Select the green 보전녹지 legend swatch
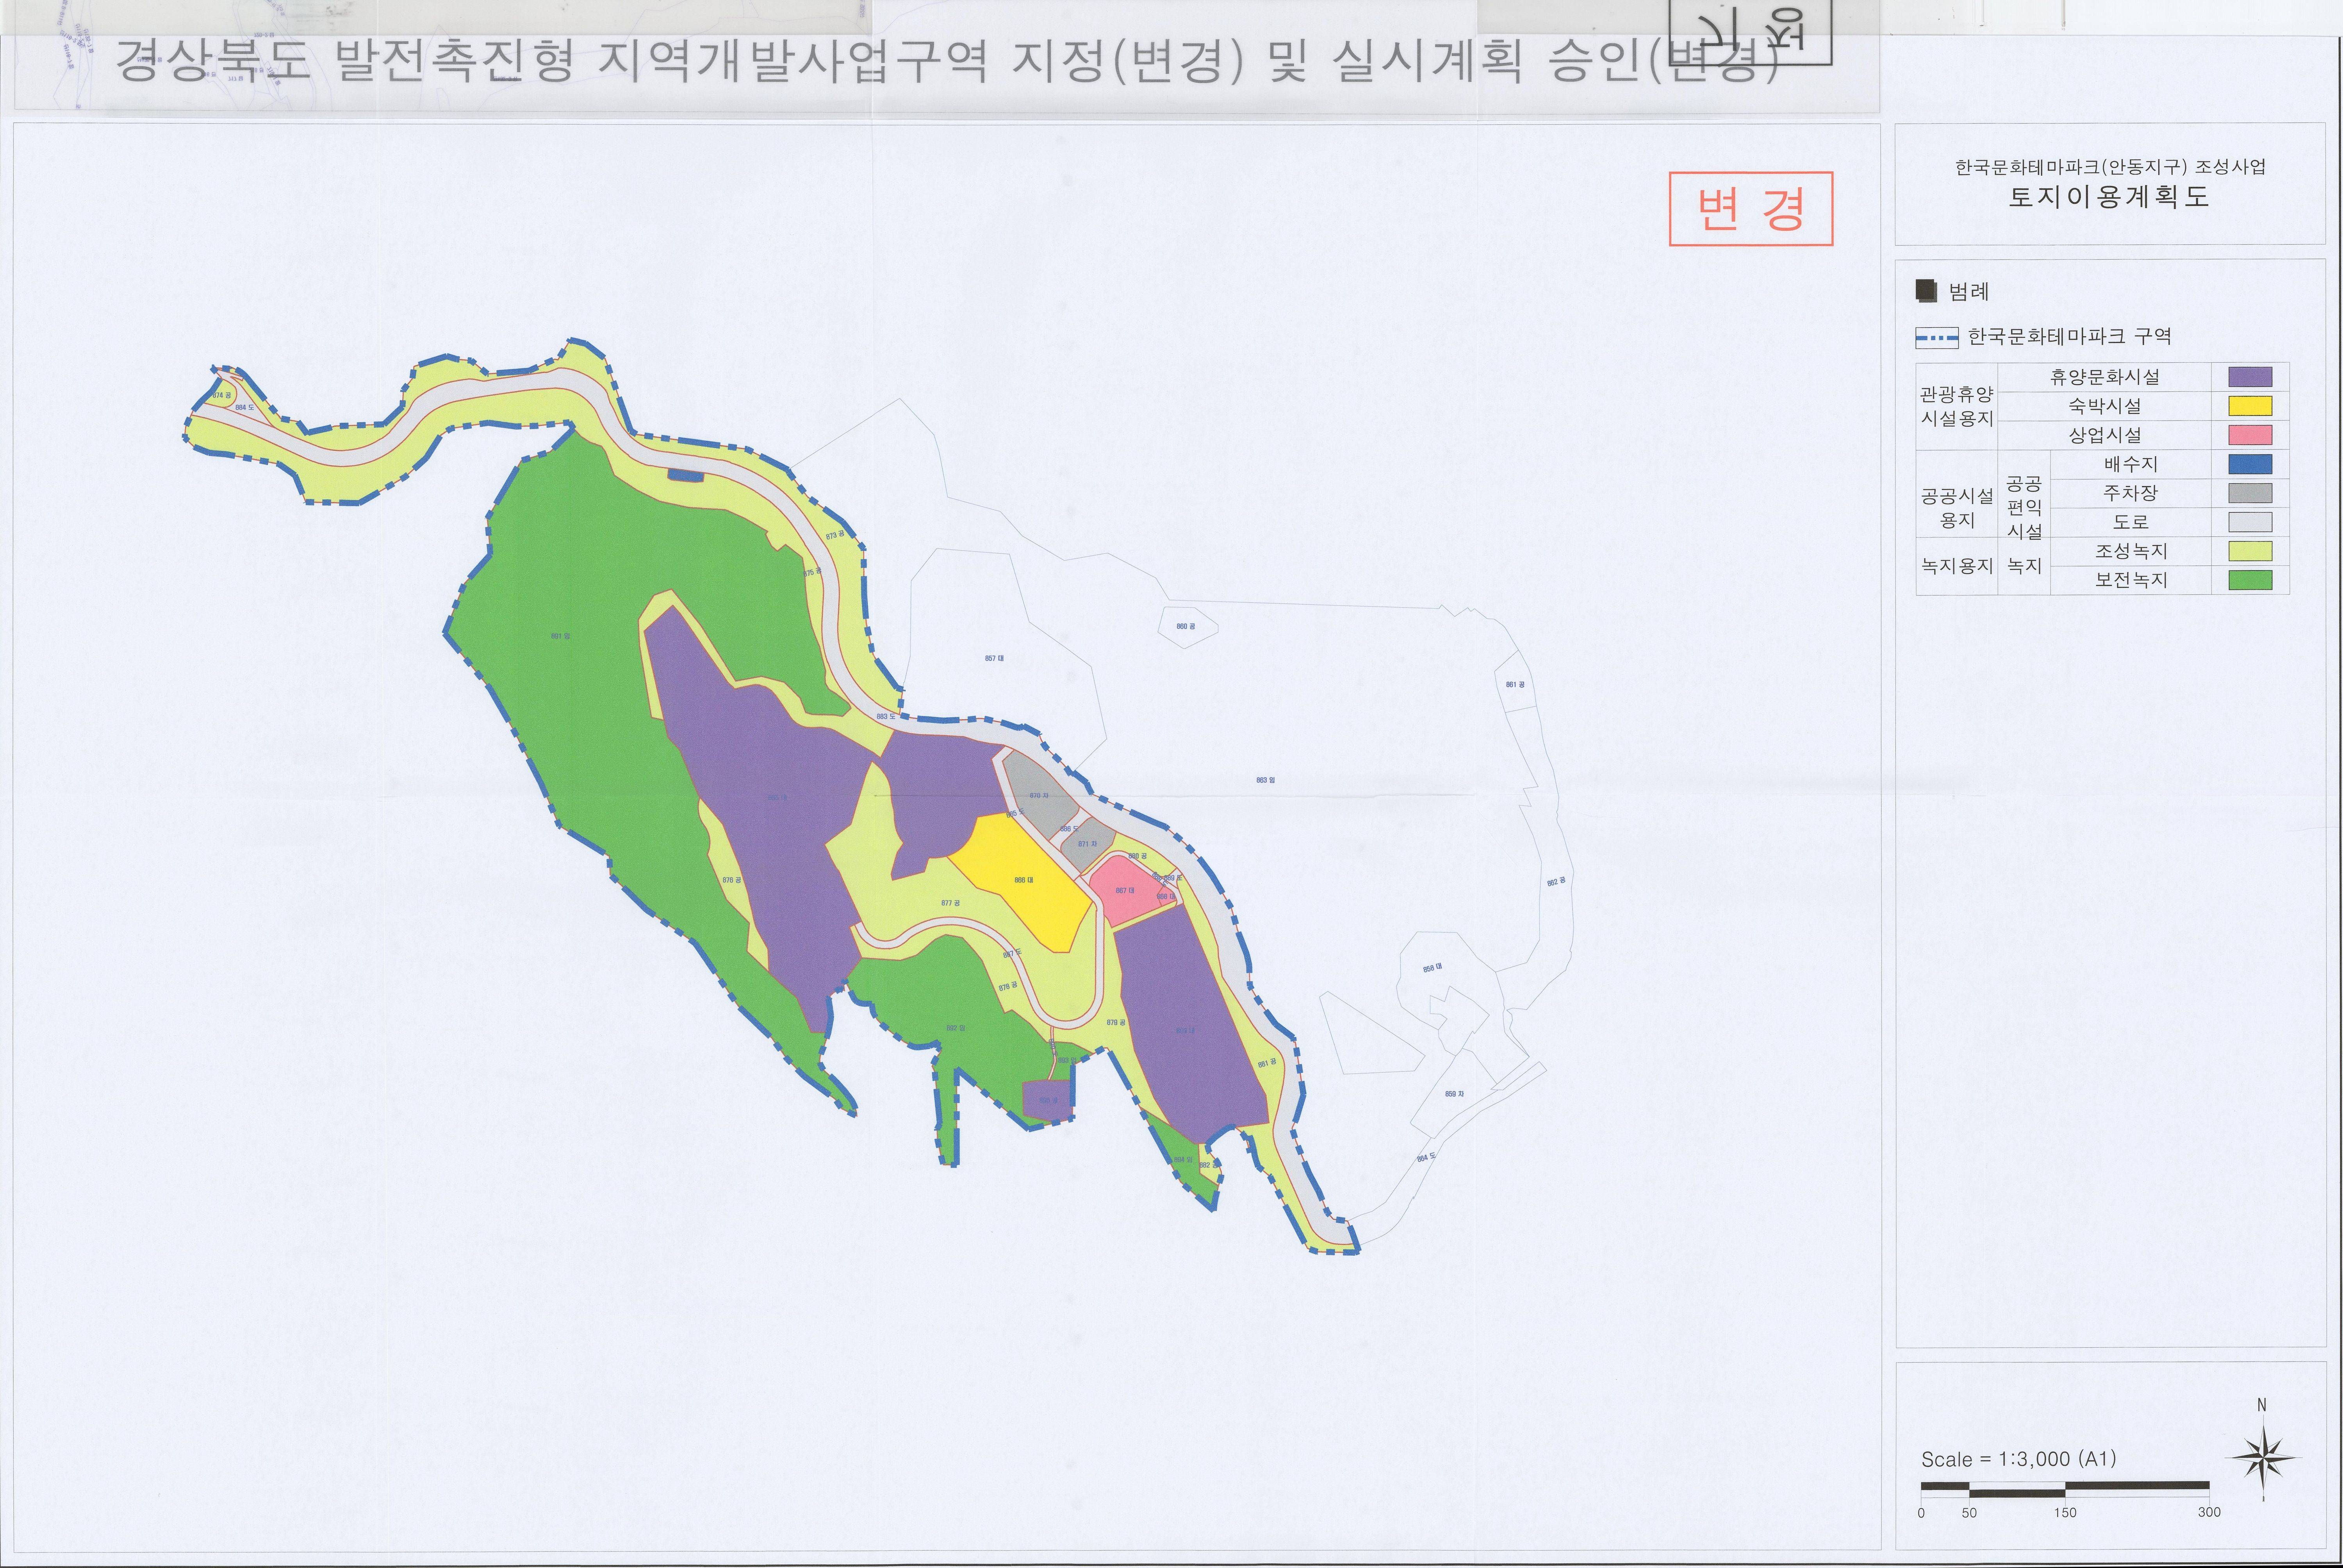Screen dimensions: 2343x1568 pos(2250,580)
